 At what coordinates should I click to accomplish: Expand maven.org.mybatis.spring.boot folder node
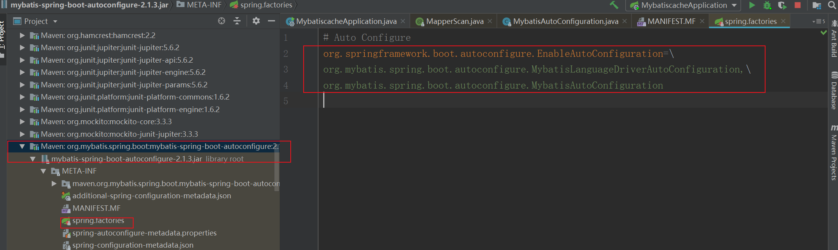click(x=54, y=183)
